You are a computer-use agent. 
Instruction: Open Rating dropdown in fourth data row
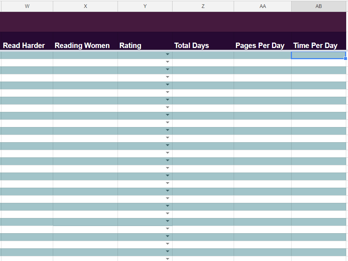pyautogui.click(x=167, y=77)
